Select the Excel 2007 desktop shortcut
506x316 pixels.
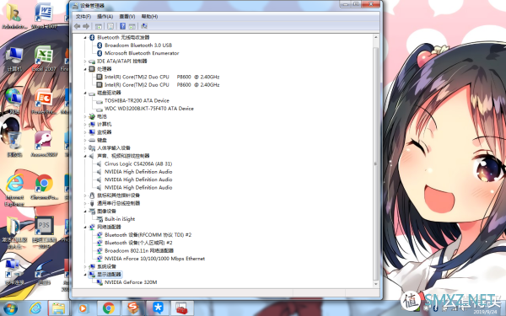(x=44, y=59)
